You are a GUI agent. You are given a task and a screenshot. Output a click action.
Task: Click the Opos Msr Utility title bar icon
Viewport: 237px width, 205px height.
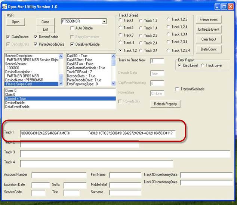click(4, 7)
